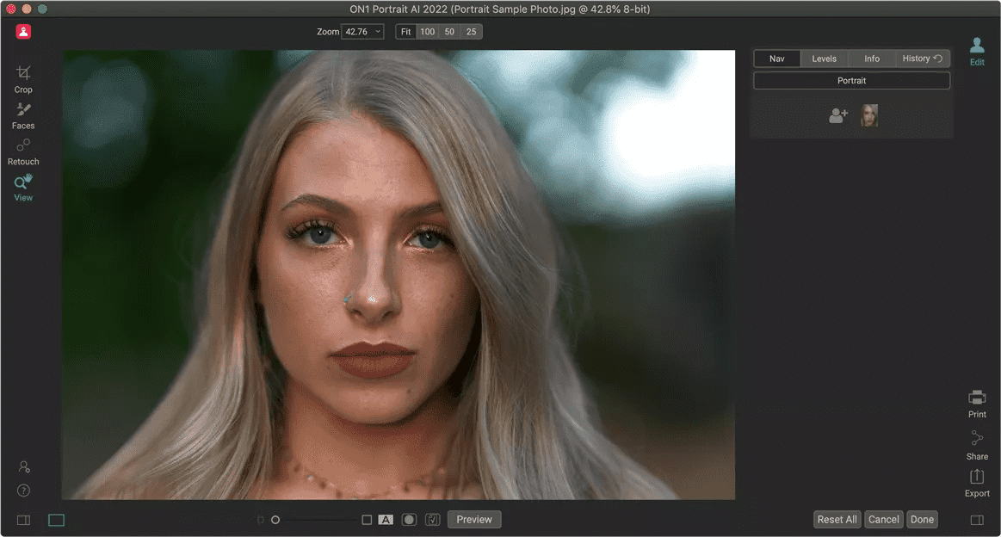Screen dimensions: 1001x537
Task: Toggle the right panel visibility
Action: point(977,520)
